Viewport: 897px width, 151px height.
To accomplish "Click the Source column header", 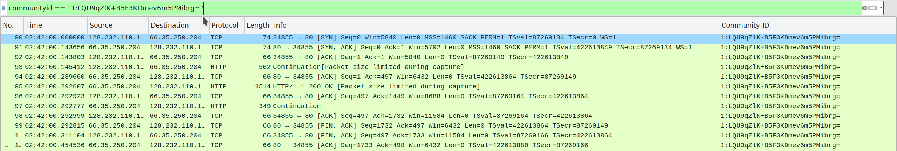I will pyautogui.click(x=118, y=25).
